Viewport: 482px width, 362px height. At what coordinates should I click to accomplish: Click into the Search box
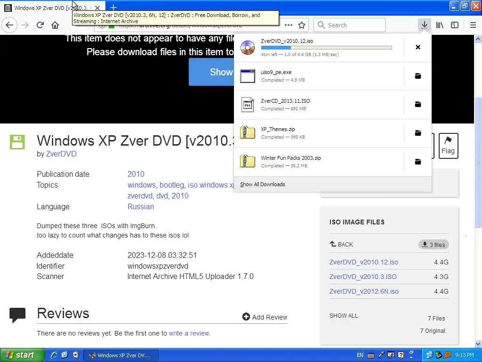point(350,25)
